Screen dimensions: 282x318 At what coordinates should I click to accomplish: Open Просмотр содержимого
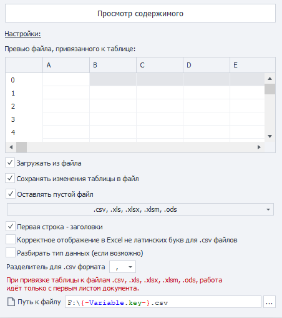click(x=140, y=14)
